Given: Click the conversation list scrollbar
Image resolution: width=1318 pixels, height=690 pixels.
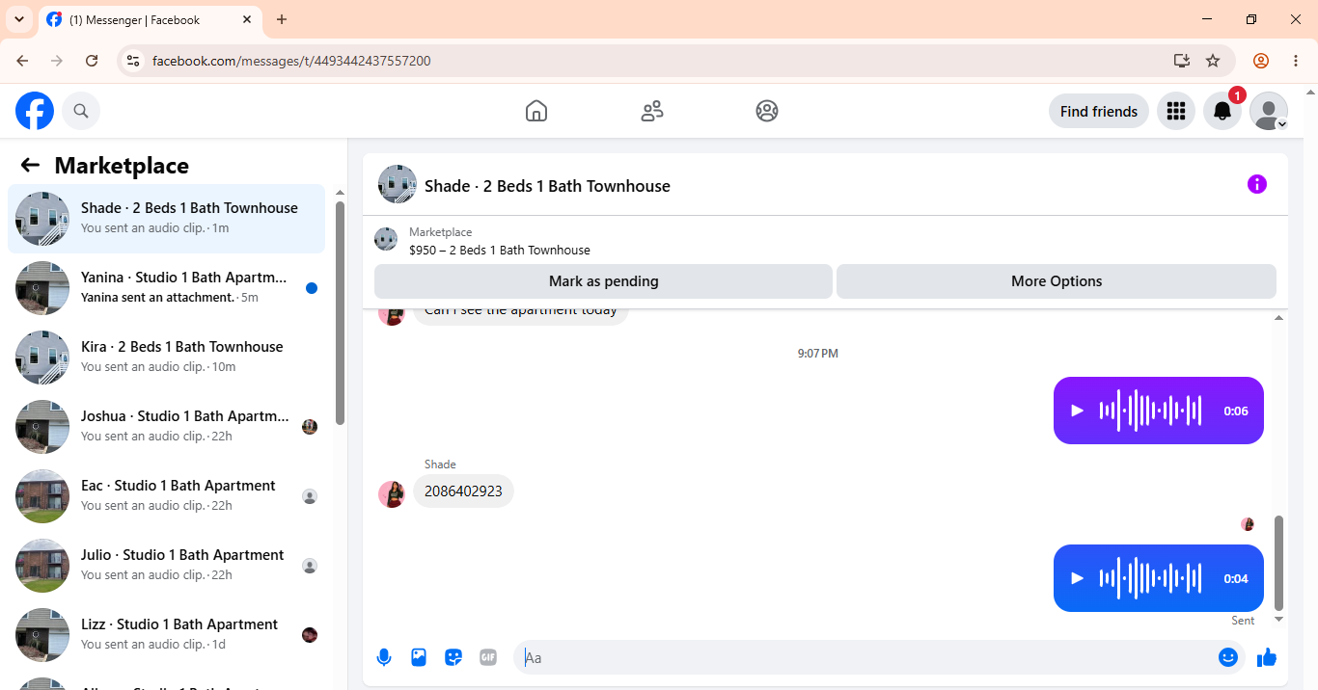Looking at the screenshot, I should 340,312.
